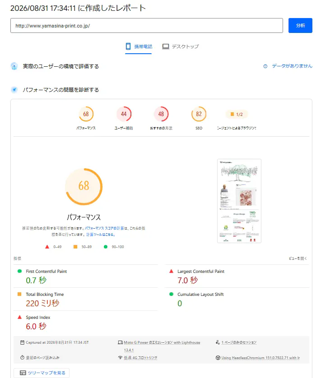
Task: Click the 最初のページ読み込み text
Action: (42, 358)
